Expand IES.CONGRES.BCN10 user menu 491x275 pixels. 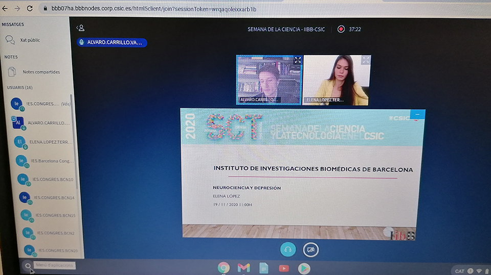(x=51, y=180)
